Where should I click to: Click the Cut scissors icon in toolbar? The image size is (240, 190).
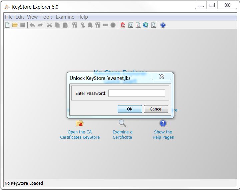coord(49,25)
